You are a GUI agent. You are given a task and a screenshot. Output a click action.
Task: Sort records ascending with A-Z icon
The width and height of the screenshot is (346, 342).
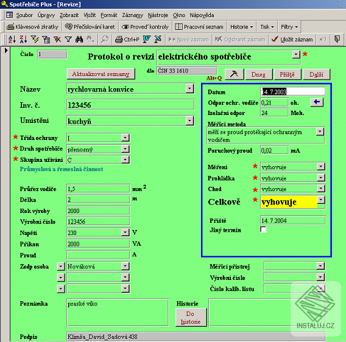12,40
